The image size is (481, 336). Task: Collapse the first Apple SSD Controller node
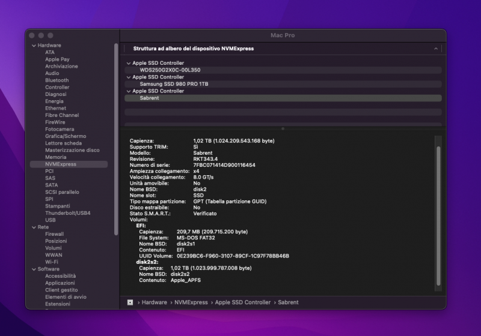point(128,63)
